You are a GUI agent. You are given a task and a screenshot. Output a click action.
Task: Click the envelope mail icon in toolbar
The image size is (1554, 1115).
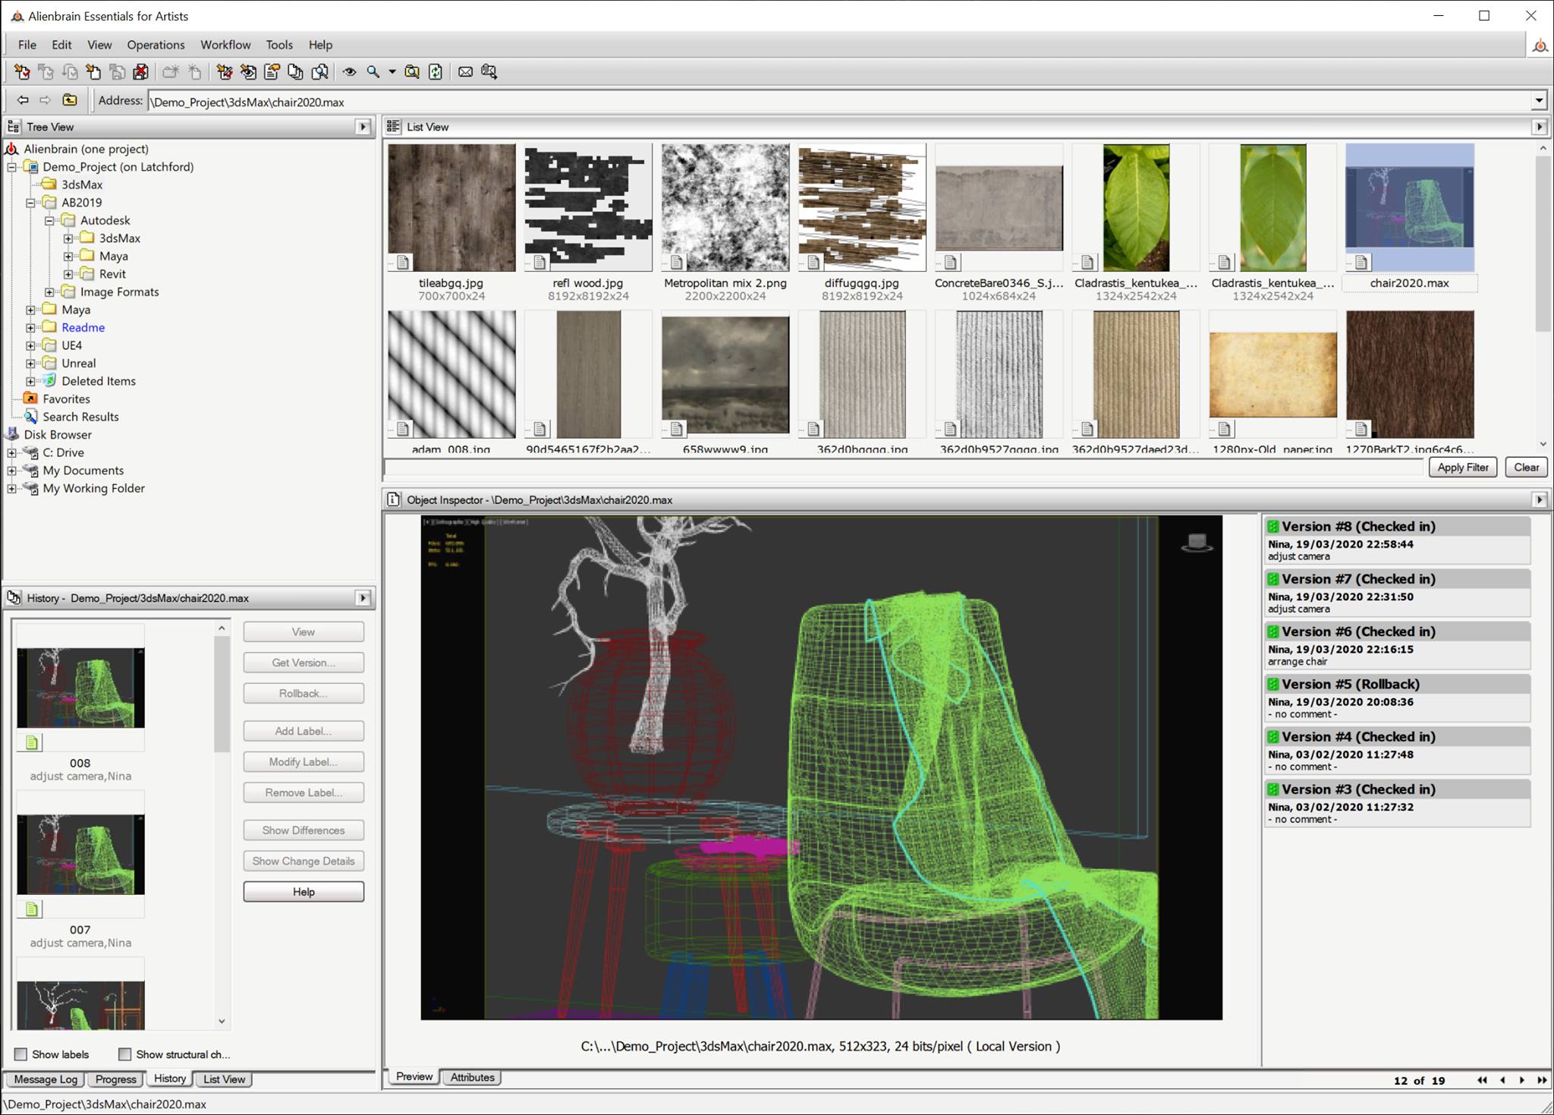pyautogui.click(x=465, y=72)
